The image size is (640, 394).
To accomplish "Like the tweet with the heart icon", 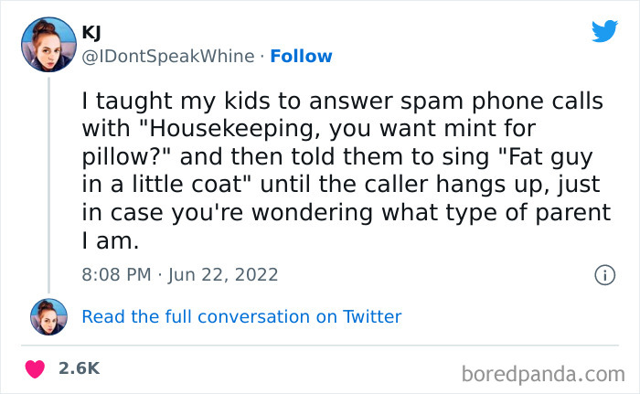I will [x=36, y=368].
